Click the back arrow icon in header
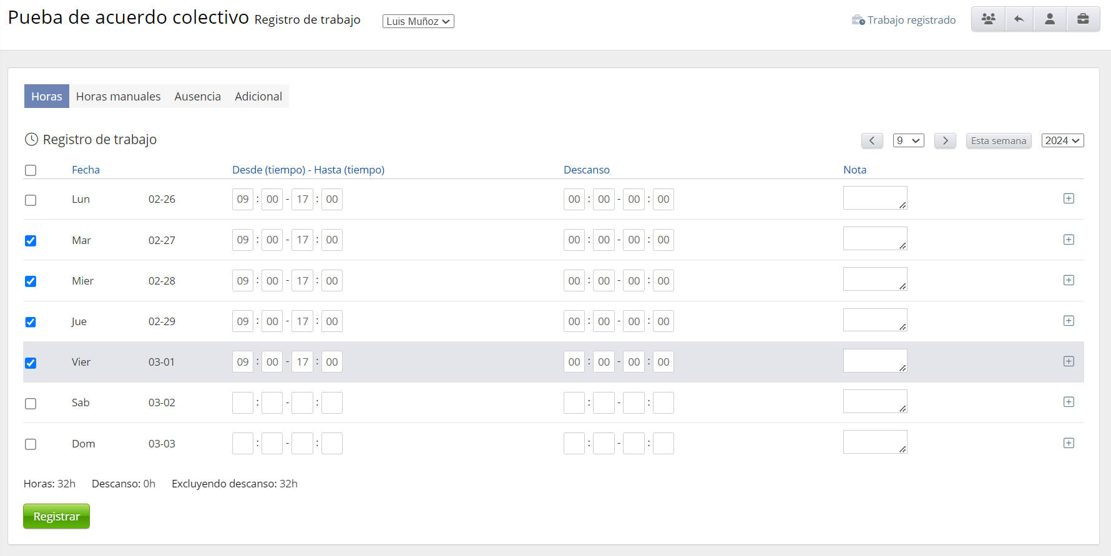 1019,19
